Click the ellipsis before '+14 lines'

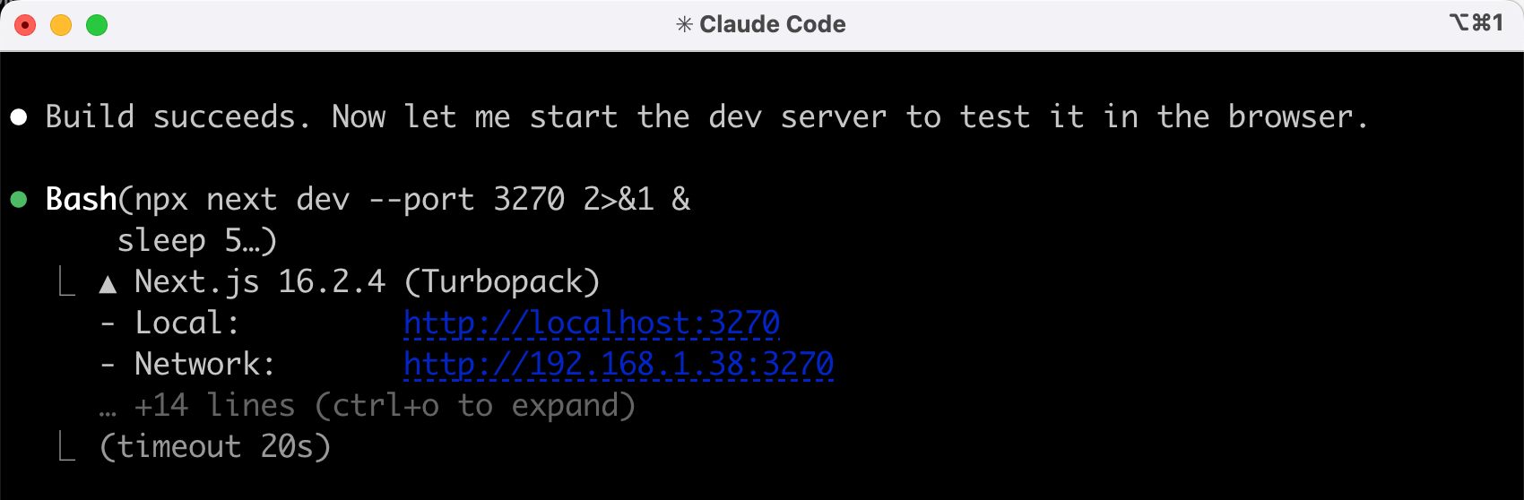coord(108,408)
